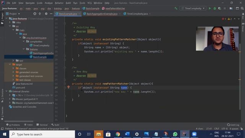Open WhatsApp from the taskbar
The image size is (245, 138).
175,134
